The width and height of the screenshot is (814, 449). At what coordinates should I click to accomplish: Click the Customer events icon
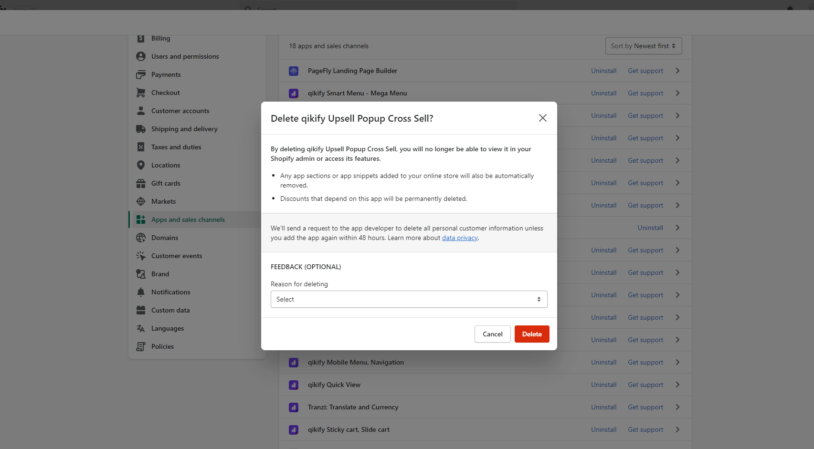tap(141, 256)
